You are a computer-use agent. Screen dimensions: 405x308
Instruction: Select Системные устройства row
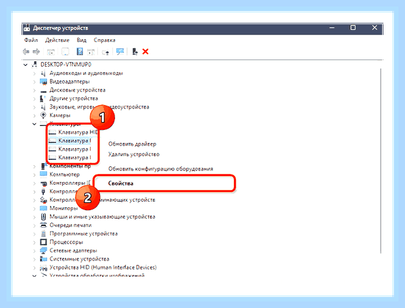[x=79, y=259]
